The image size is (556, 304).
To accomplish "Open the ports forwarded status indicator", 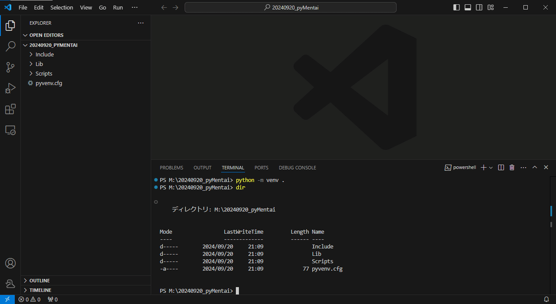I will (x=53, y=299).
